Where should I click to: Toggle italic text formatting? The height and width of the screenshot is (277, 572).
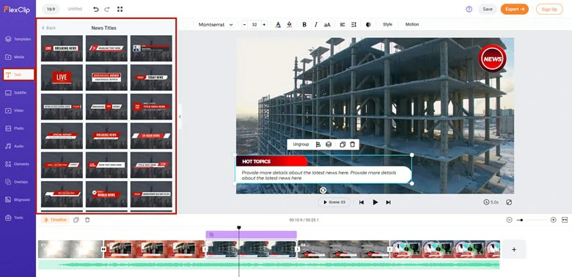pos(315,24)
